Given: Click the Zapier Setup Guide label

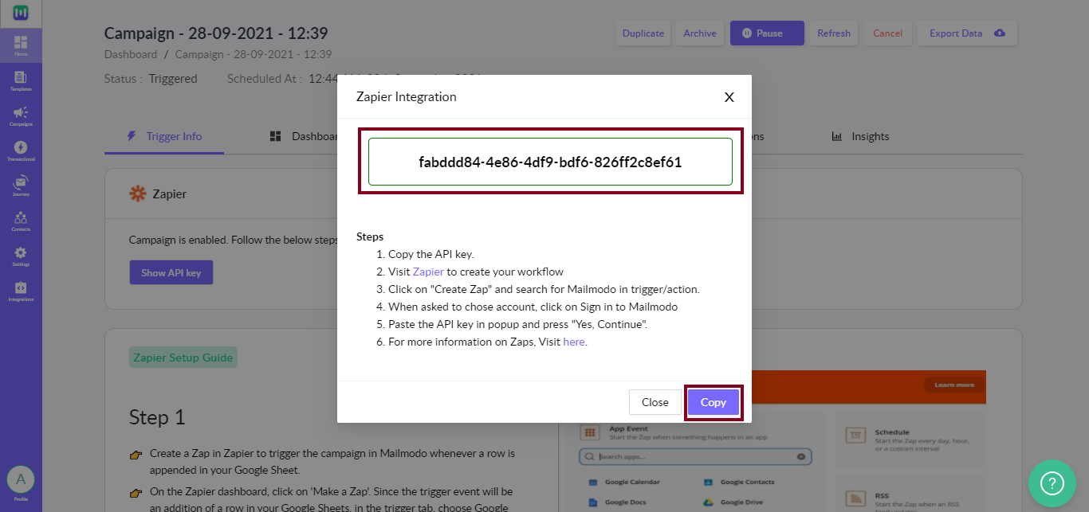Looking at the screenshot, I should [x=183, y=358].
